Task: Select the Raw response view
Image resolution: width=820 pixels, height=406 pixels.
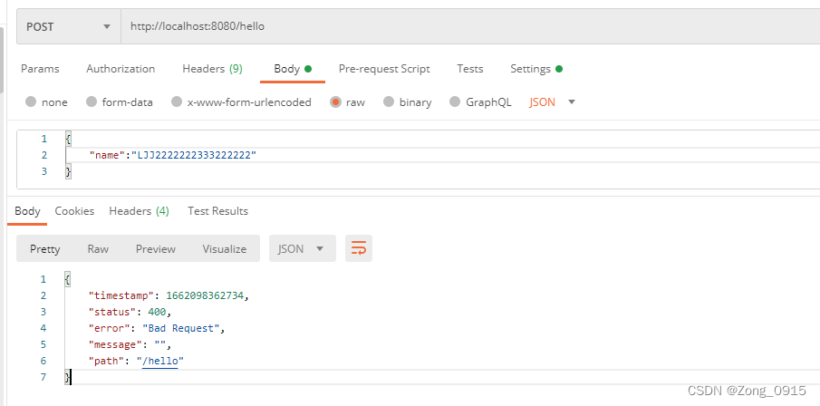Action: click(98, 248)
